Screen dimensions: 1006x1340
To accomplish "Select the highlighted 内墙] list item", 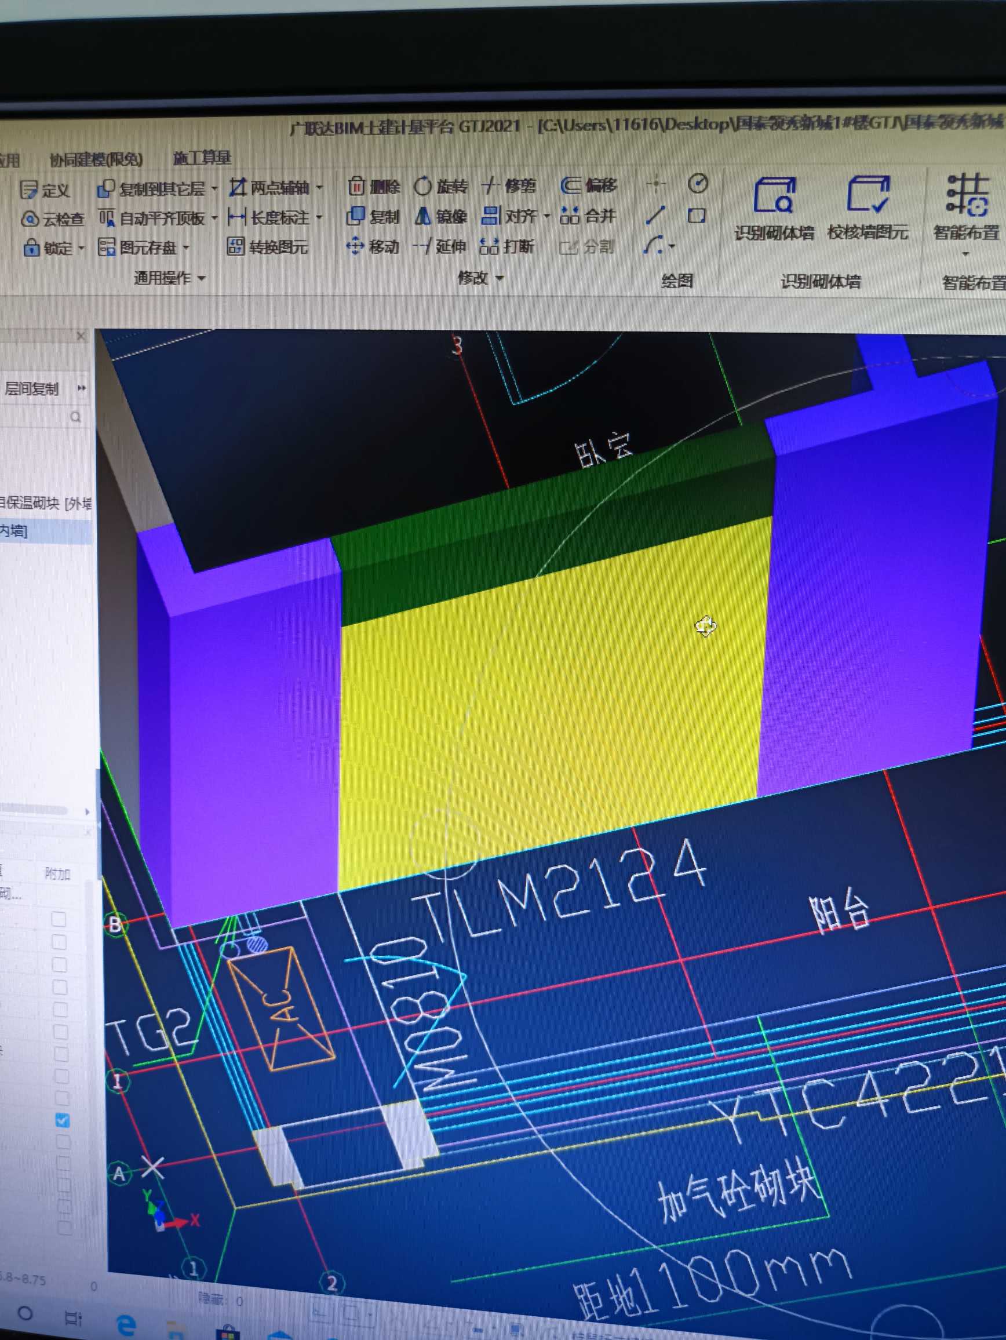I will [x=45, y=531].
